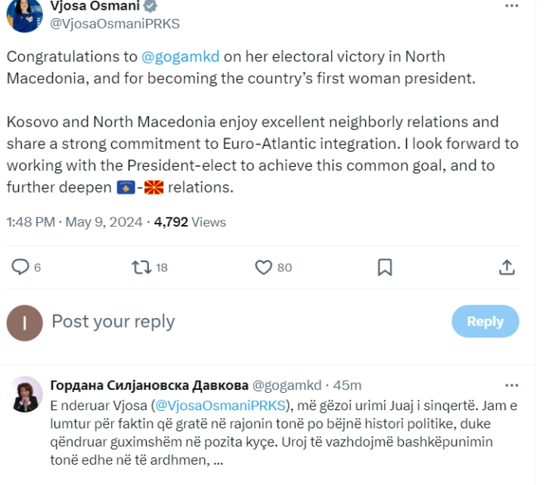
Task: Click the 45m timestamp on reply
Action: click(x=348, y=385)
